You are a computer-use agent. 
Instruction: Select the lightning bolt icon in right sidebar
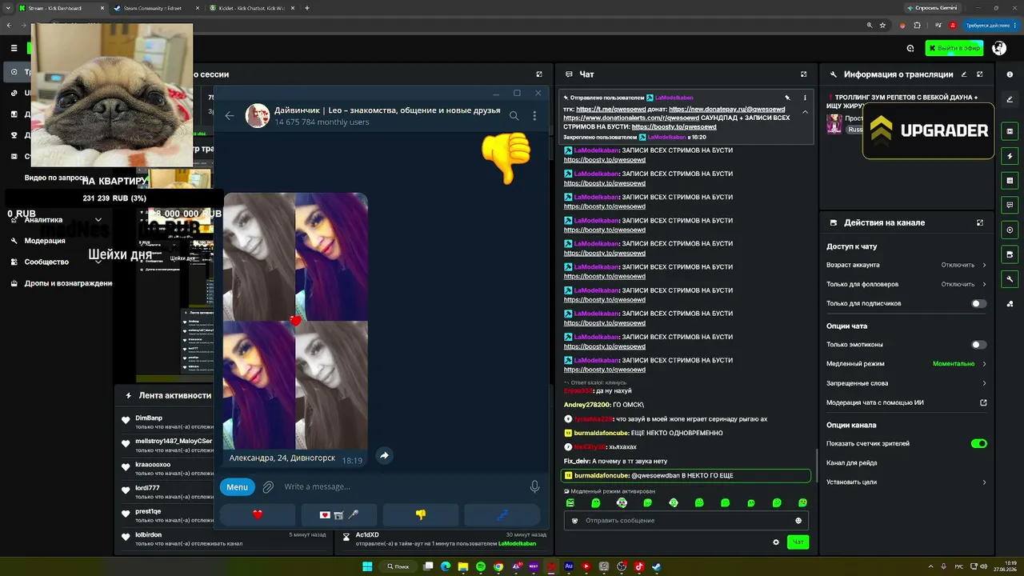tap(1010, 156)
